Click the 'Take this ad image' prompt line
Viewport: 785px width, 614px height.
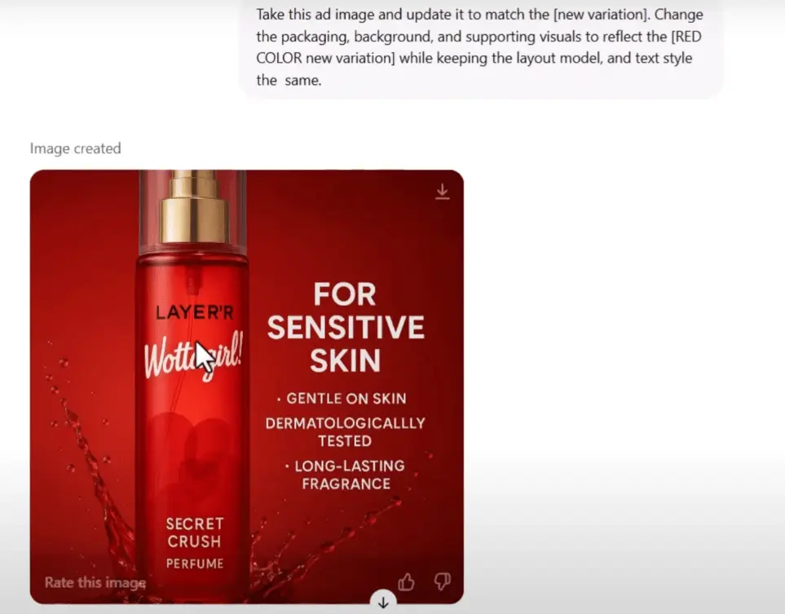click(479, 15)
